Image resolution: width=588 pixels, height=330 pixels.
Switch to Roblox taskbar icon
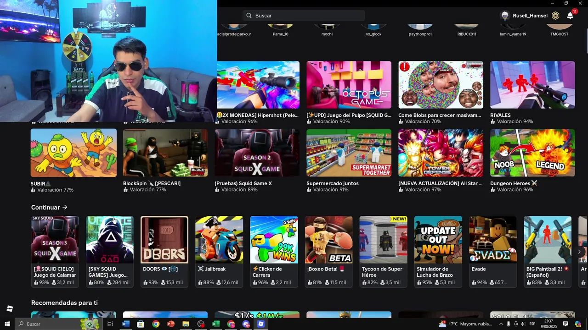[x=261, y=324]
